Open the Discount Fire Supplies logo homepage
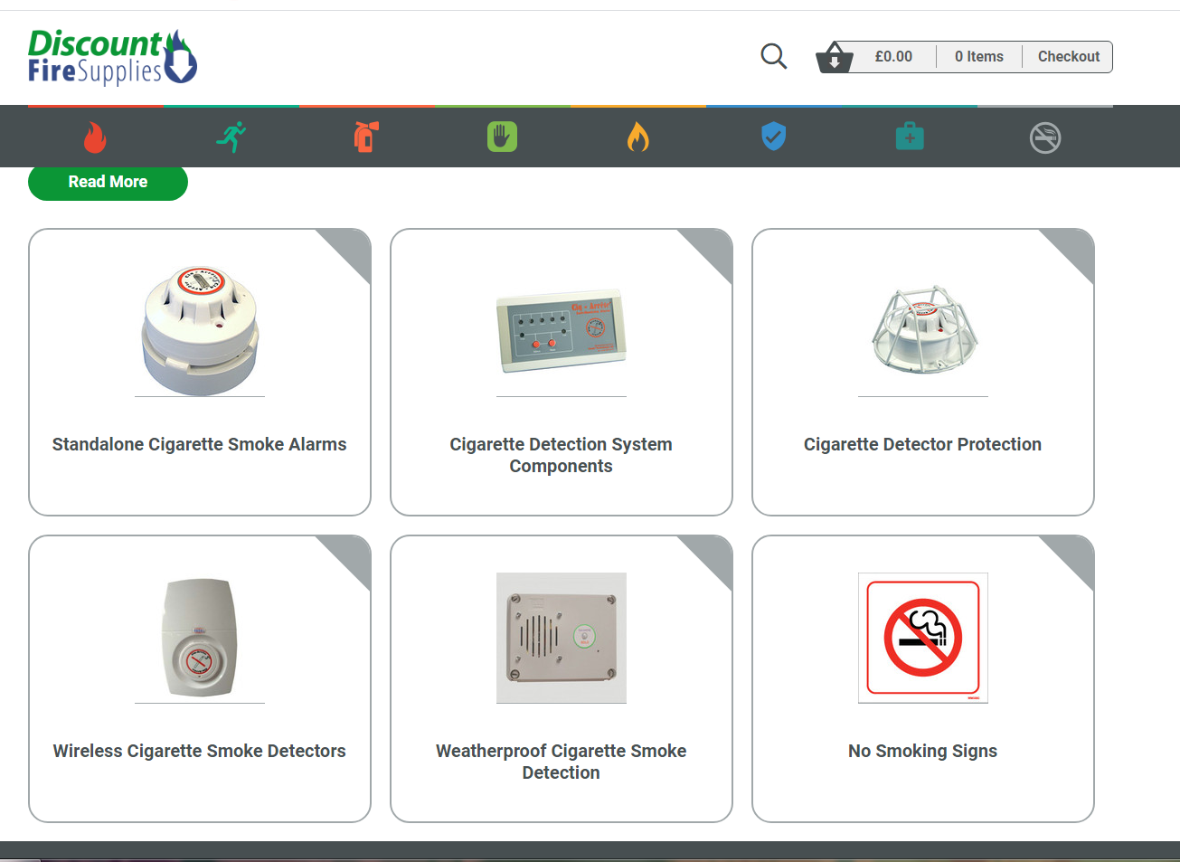1180x862 pixels. (x=112, y=56)
